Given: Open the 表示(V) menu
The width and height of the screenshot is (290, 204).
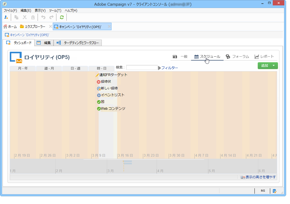Looking at the screenshot, I should pos(40,11).
